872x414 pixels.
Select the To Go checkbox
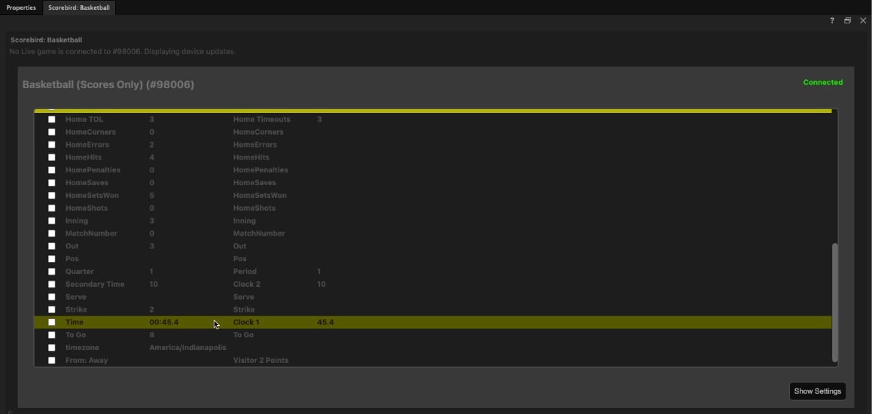click(52, 335)
